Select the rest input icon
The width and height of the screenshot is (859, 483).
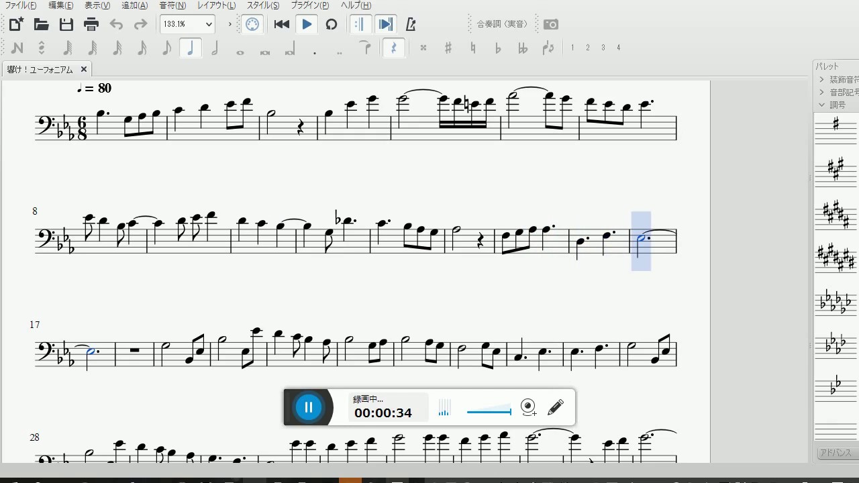(x=394, y=48)
